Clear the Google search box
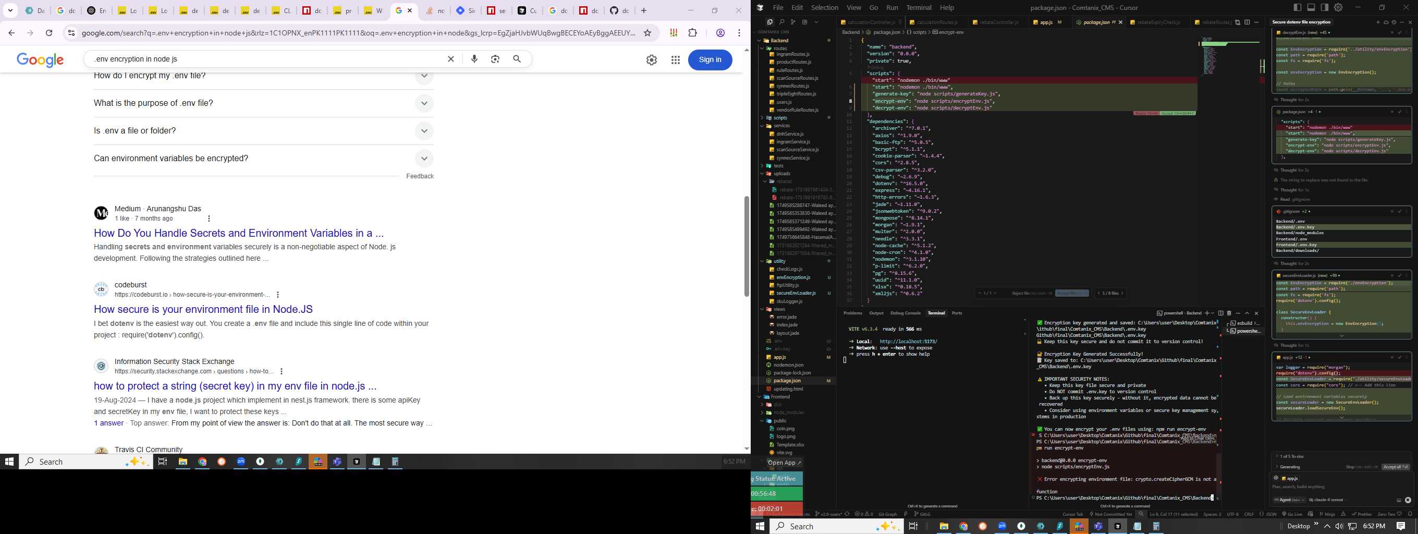This screenshot has height=534, width=1418. (451, 59)
